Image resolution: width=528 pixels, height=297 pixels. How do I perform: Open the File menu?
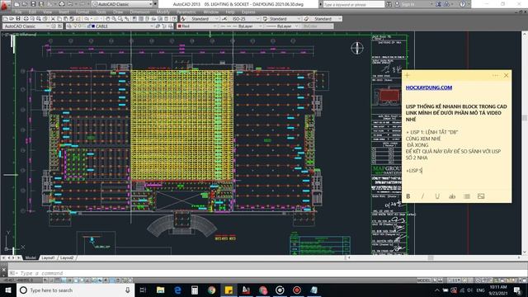[x=18, y=12]
